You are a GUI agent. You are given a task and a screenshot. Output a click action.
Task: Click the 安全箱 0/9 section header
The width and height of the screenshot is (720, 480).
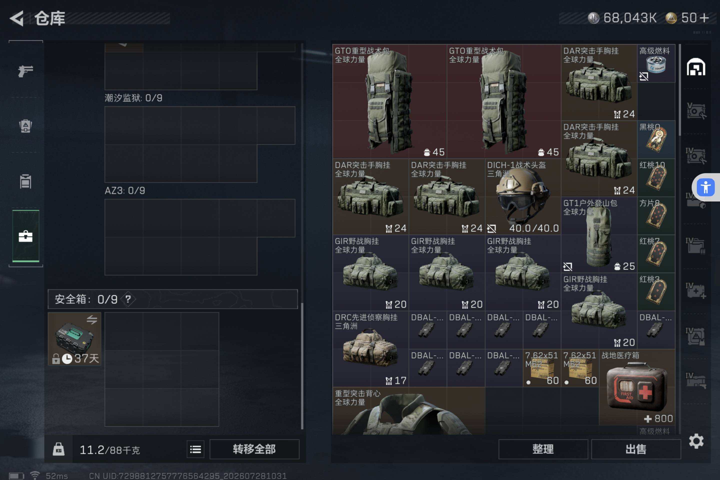(x=173, y=299)
